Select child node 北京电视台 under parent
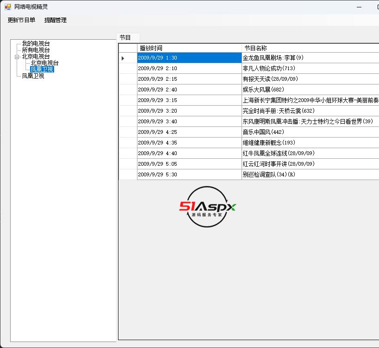The width and height of the screenshot is (379, 348). (x=44, y=63)
